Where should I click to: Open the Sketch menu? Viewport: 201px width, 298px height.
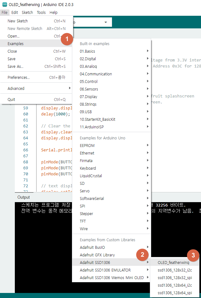point(27,13)
